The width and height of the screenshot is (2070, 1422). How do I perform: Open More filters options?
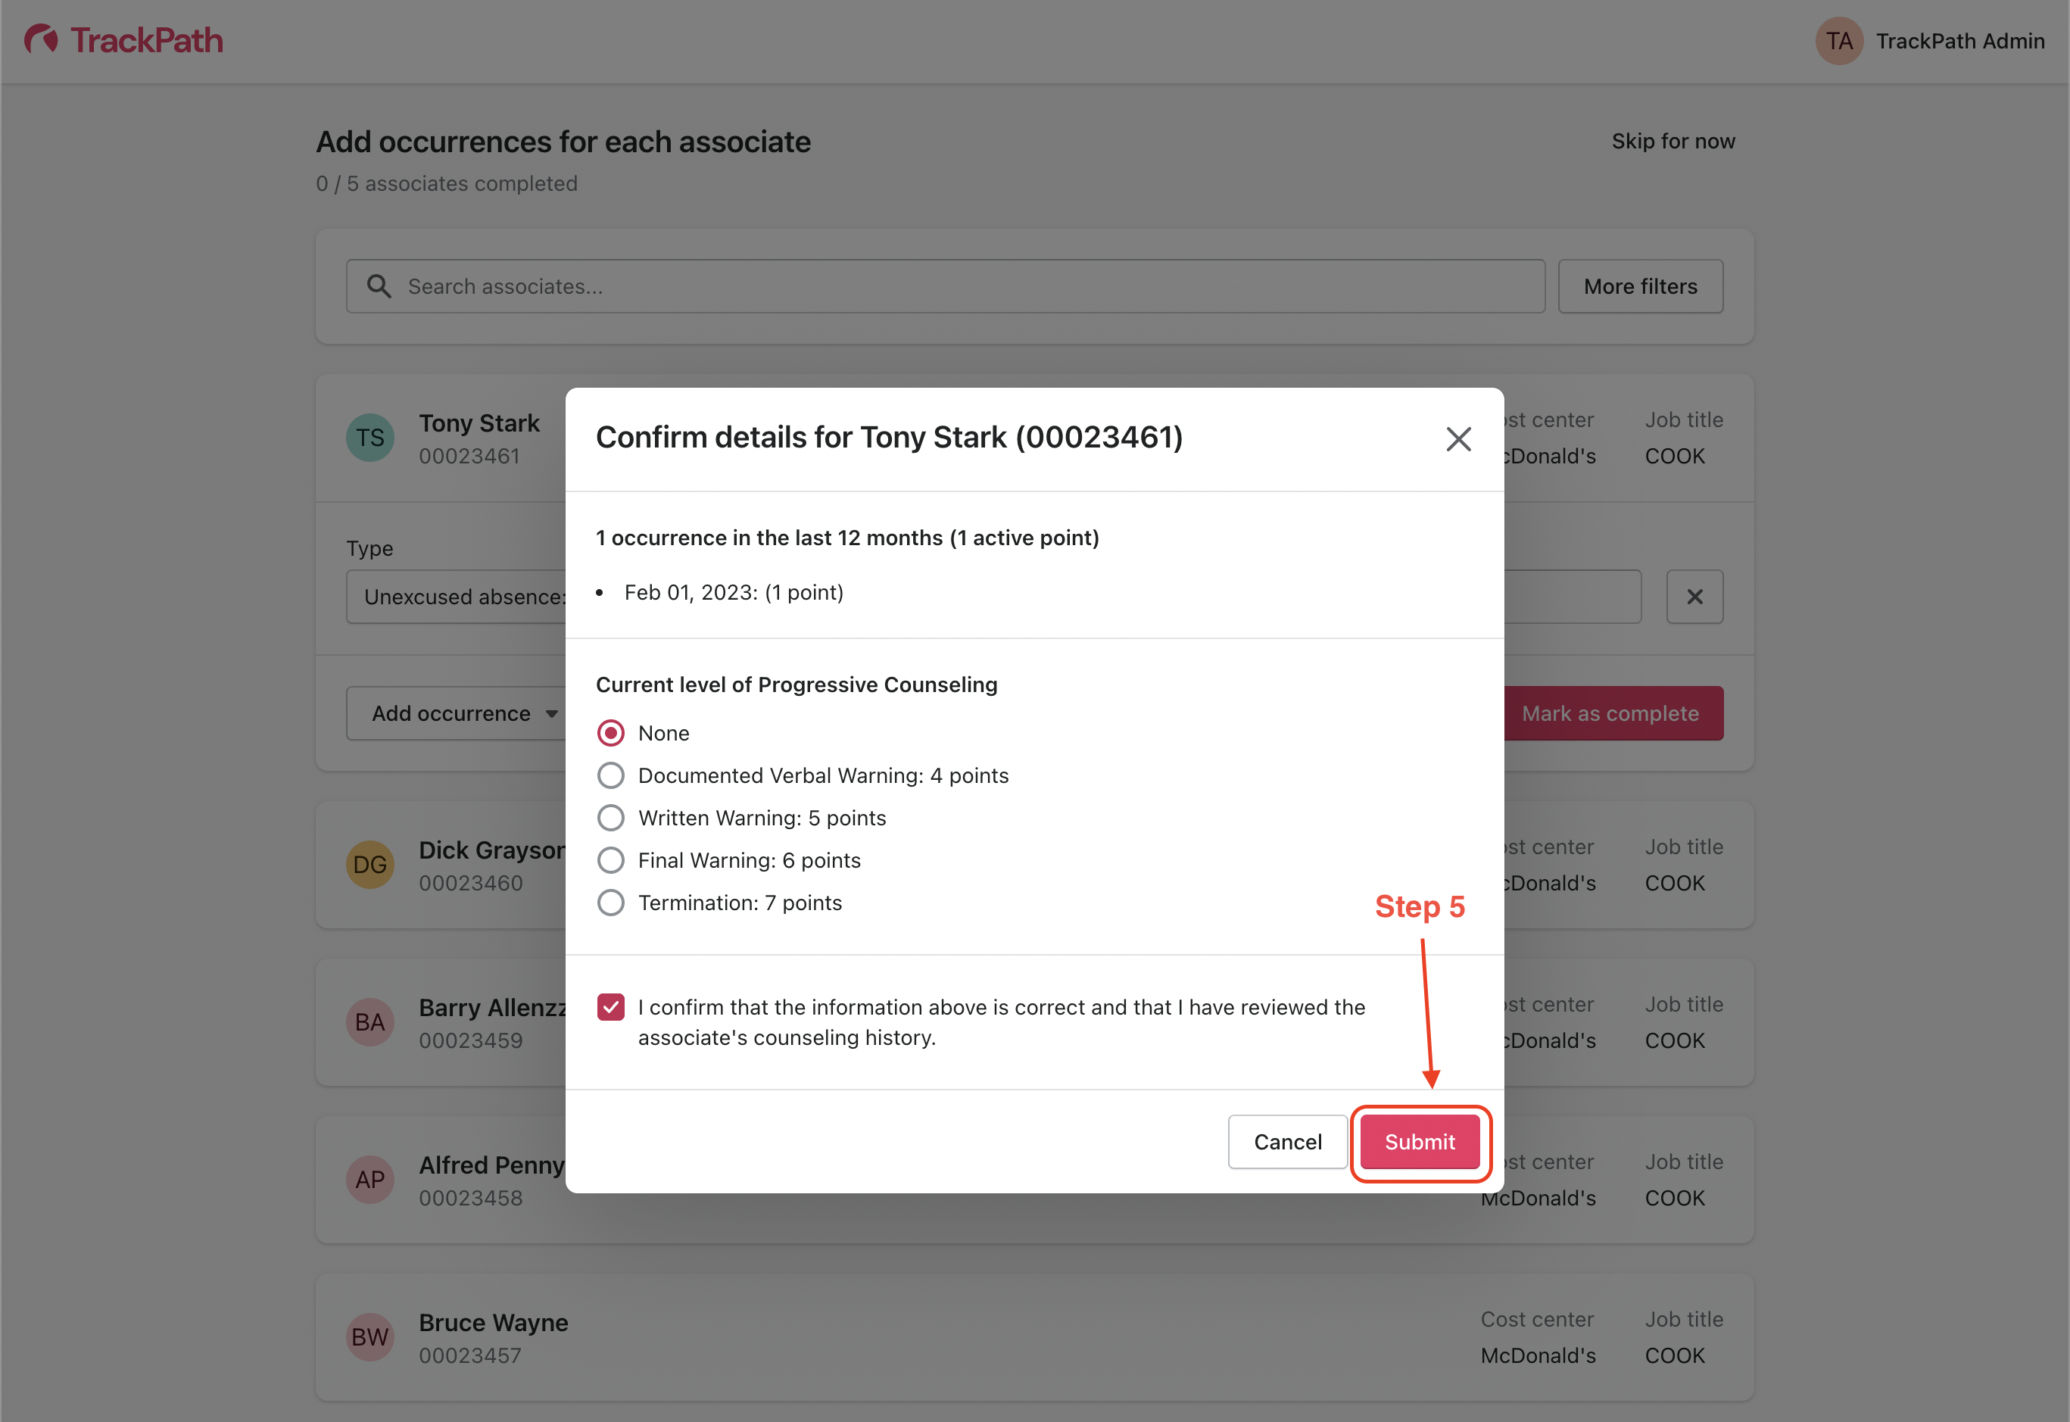click(x=1640, y=286)
